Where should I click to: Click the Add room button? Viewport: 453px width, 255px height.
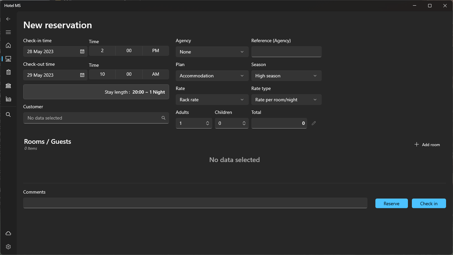pos(427,144)
